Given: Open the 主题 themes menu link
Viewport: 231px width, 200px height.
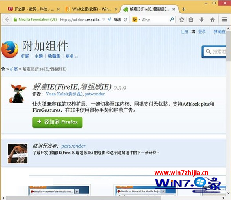Looking at the screenshot, I should coord(39,56).
